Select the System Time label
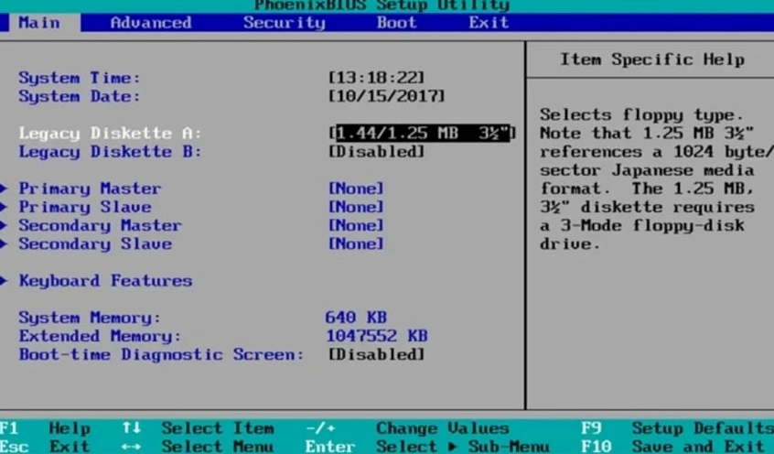774x454 pixels. (x=80, y=78)
